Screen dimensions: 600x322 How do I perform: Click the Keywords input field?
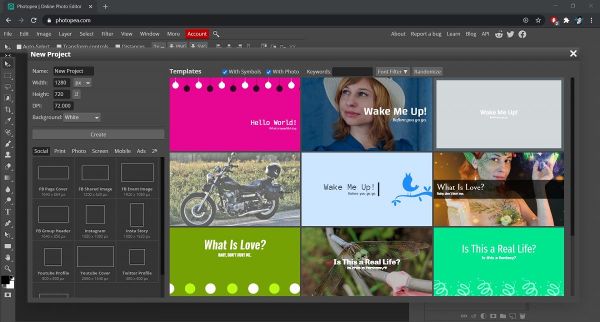(x=352, y=71)
